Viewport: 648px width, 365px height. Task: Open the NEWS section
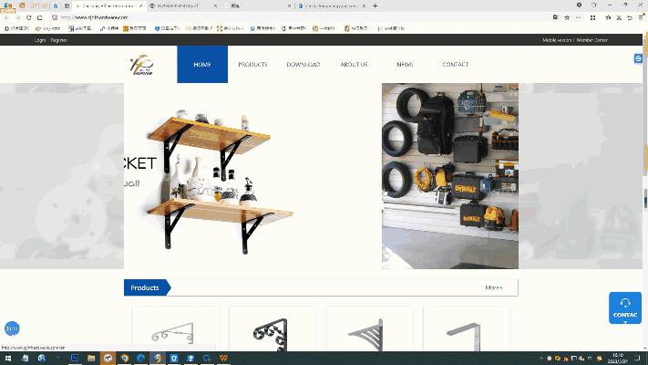pos(405,65)
